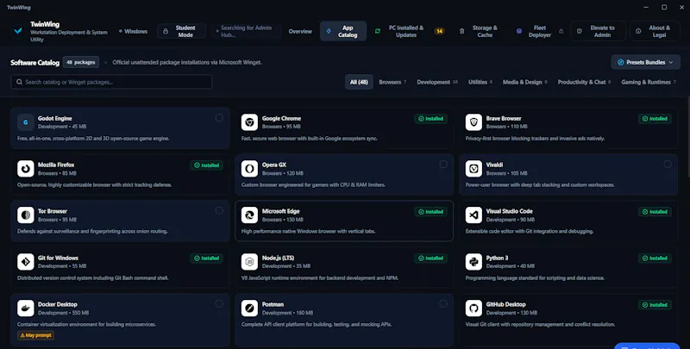Image resolution: width=690 pixels, height=349 pixels.
Task: Click the 48 packages badge
Action: (81, 62)
